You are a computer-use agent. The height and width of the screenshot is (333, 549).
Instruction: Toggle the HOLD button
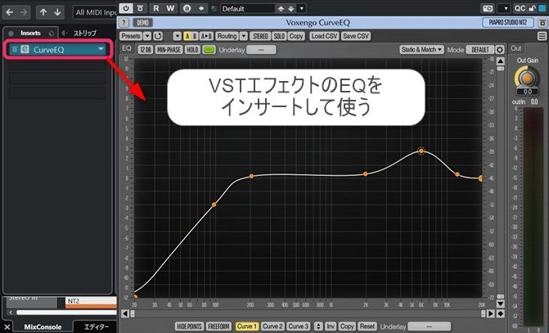[x=192, y=50]
